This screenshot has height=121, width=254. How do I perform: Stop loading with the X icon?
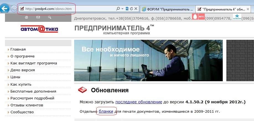(x=136, y=9)
